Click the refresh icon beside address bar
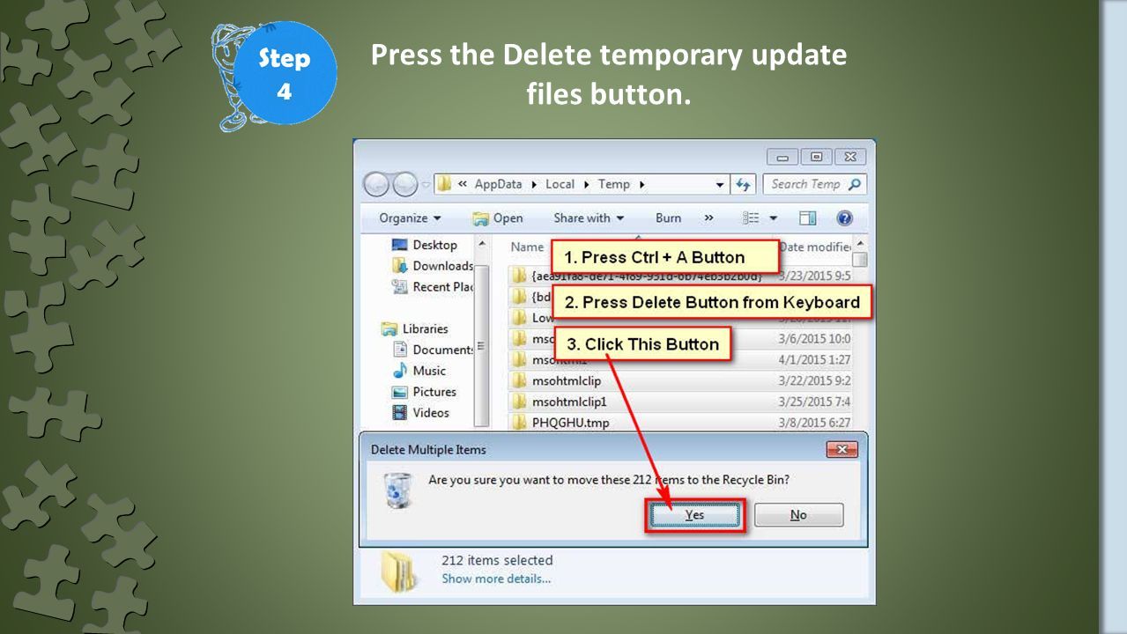This screenshot has height=634, width=1127. 745,184
